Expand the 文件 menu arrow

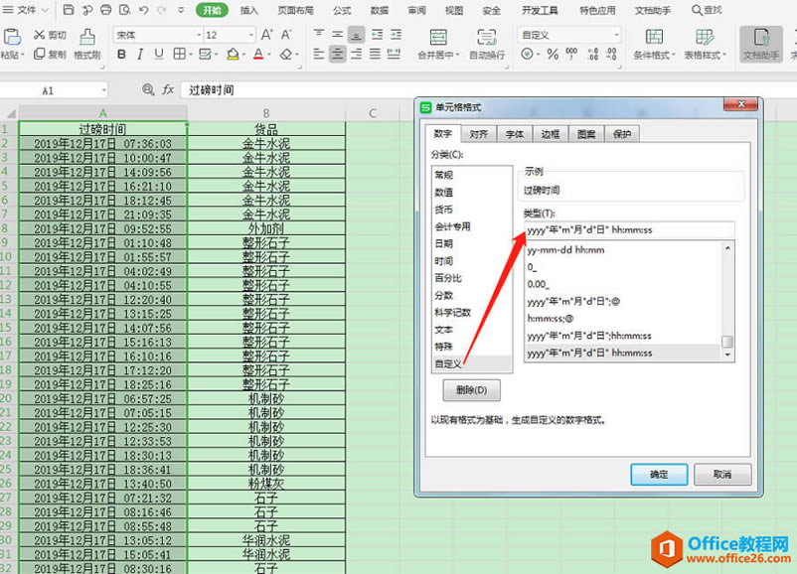(45, 10)
